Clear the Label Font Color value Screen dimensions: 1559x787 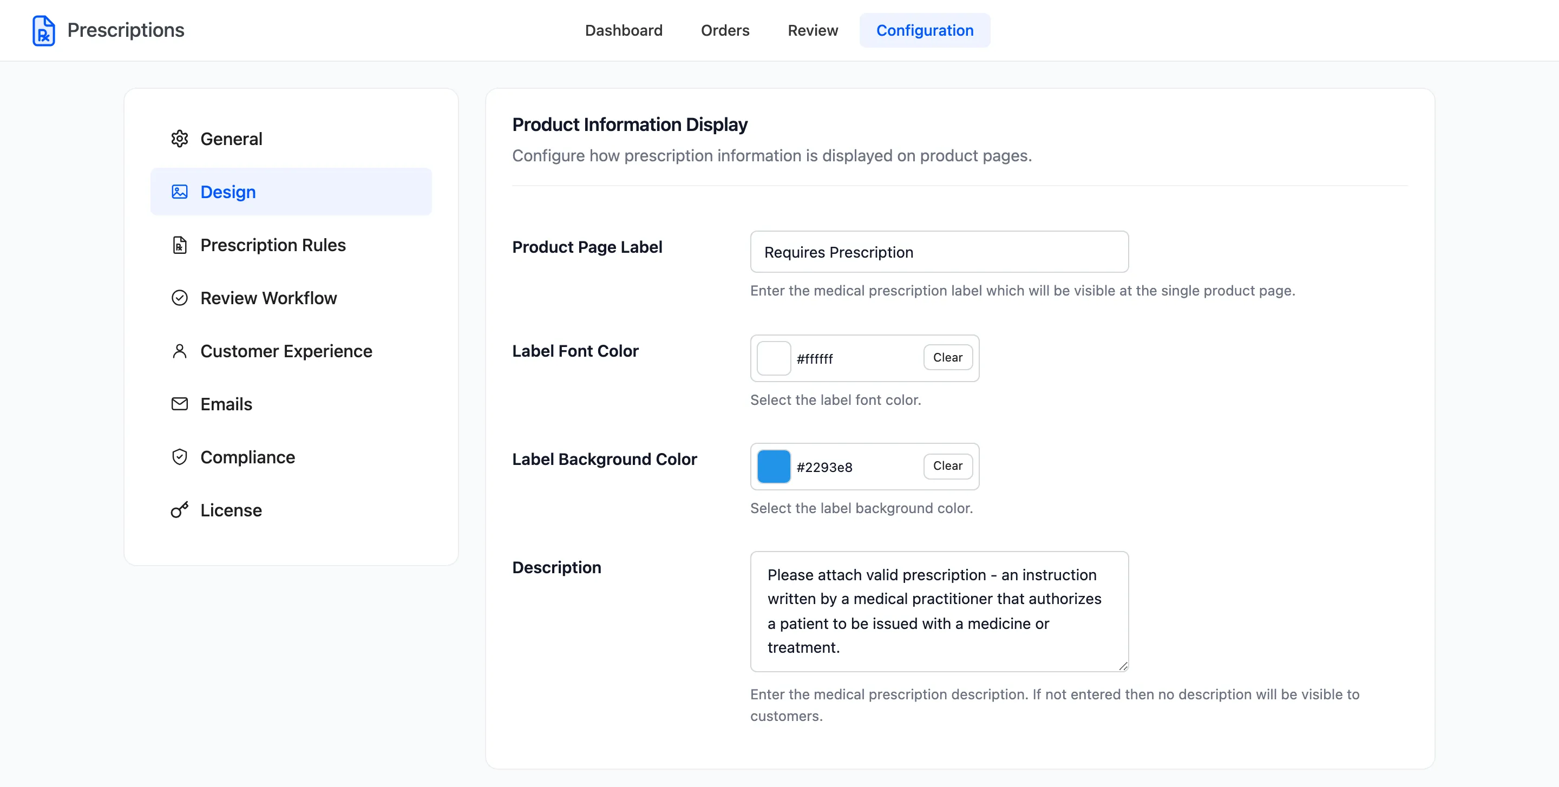[948, 358]
